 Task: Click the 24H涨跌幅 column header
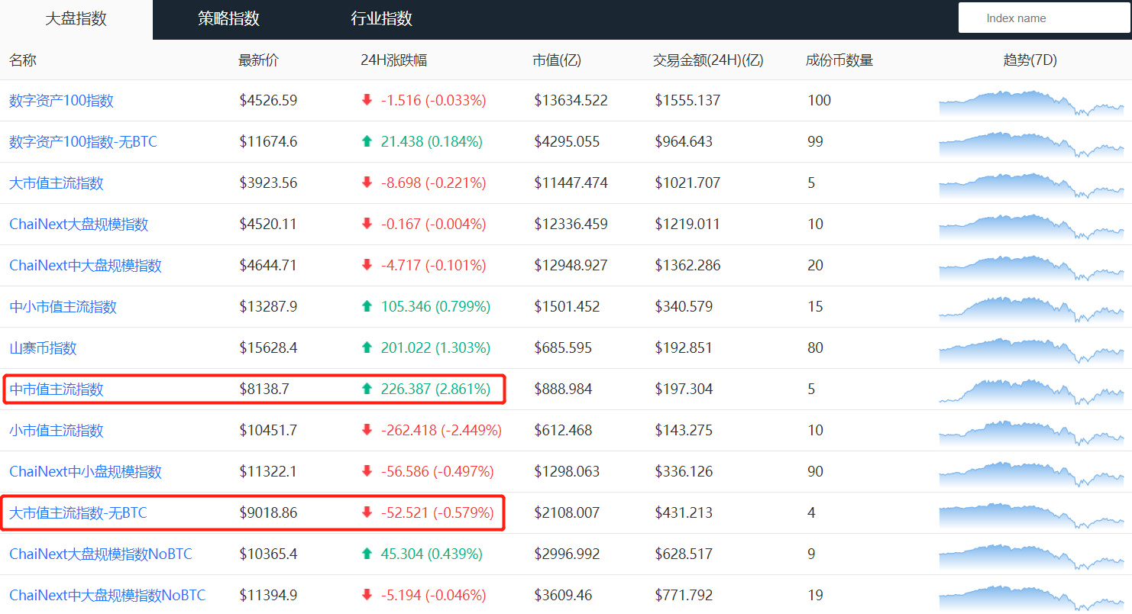pyautogui.click(x=393, y=60)
